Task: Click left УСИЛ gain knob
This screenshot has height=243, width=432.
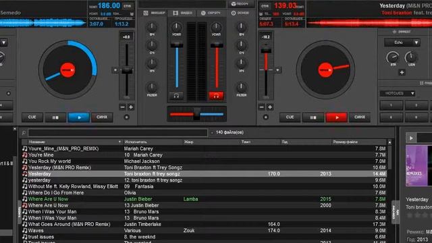Action: click(176, 27)
